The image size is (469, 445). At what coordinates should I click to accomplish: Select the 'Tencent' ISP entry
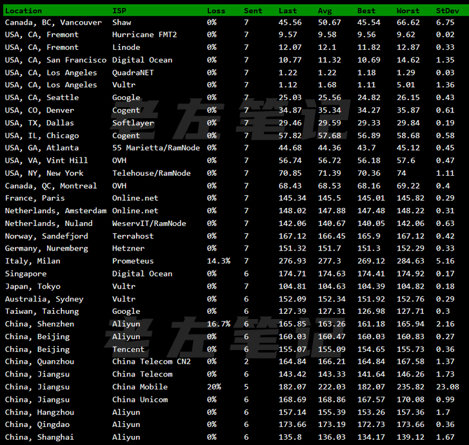click(x=128, y=349)
